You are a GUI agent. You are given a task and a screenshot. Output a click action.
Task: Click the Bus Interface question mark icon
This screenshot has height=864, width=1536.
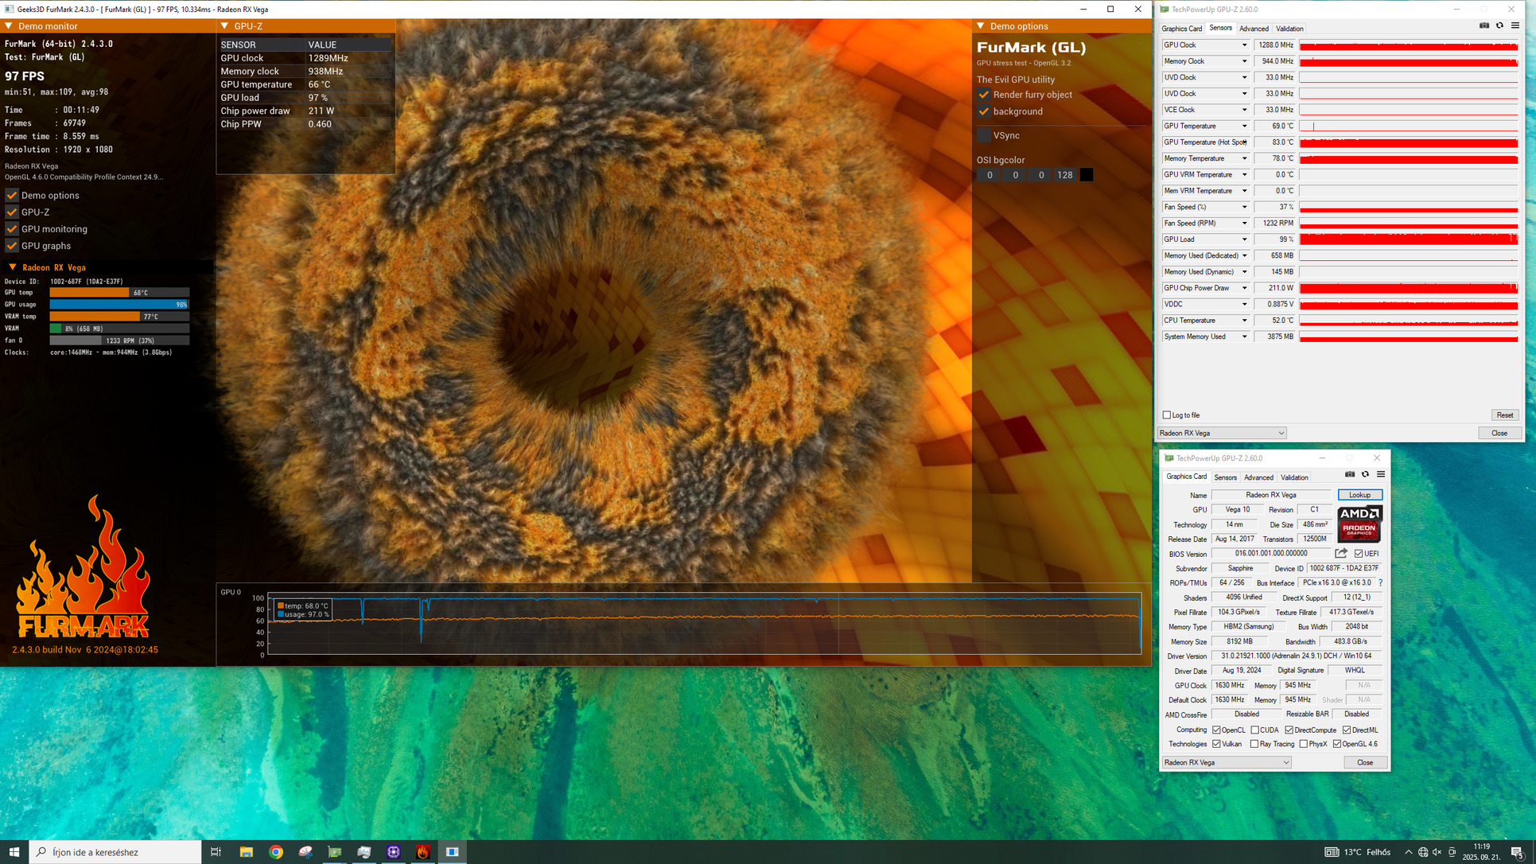(x=1380, y=583)
